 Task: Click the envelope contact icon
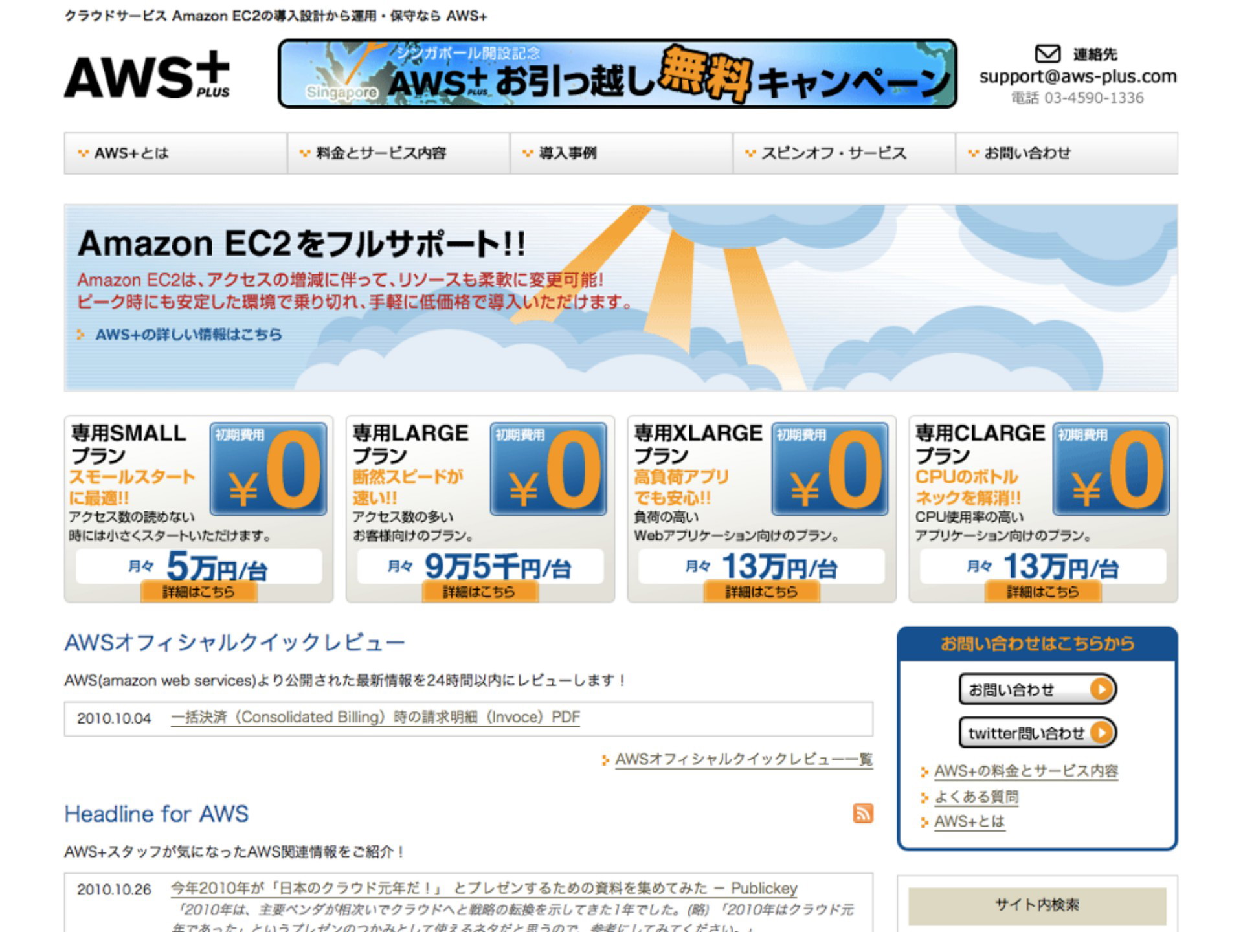tap(1047, 54)
